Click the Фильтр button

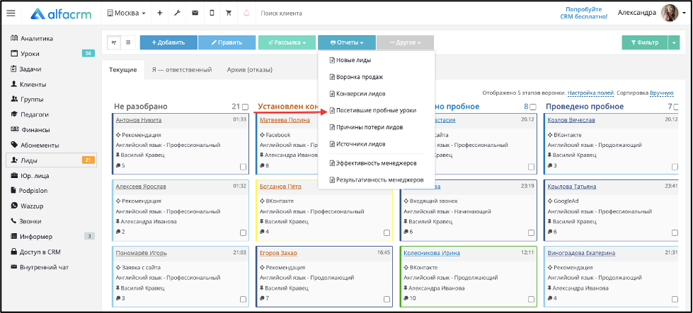645,42
